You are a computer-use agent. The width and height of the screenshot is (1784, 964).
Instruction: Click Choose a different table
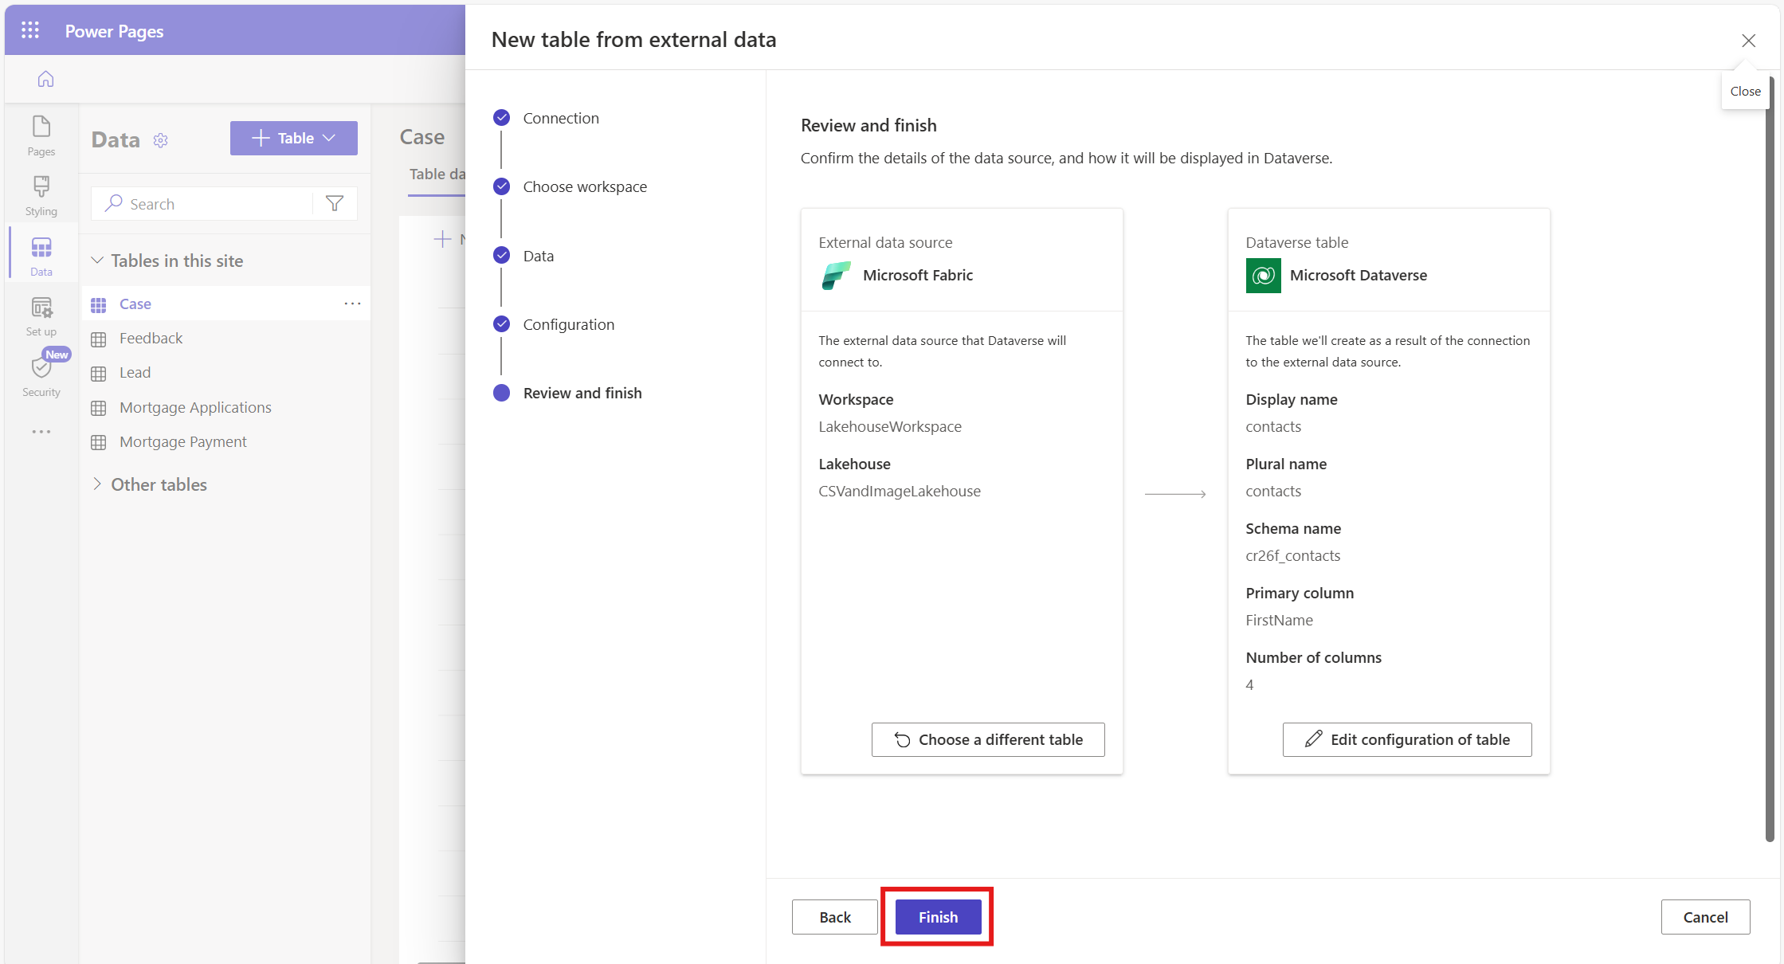point(988,739)
